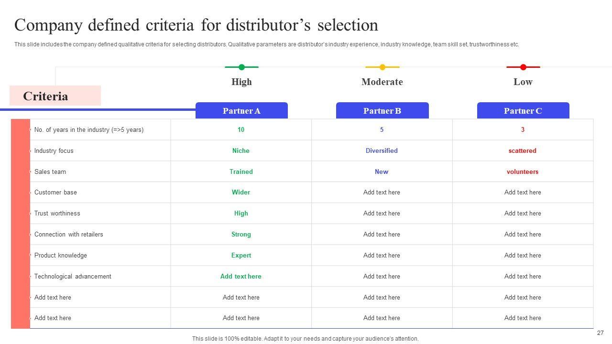Select the Partner B column header
This screenshot has width=612, height=344.
click(x=382, y=111)
